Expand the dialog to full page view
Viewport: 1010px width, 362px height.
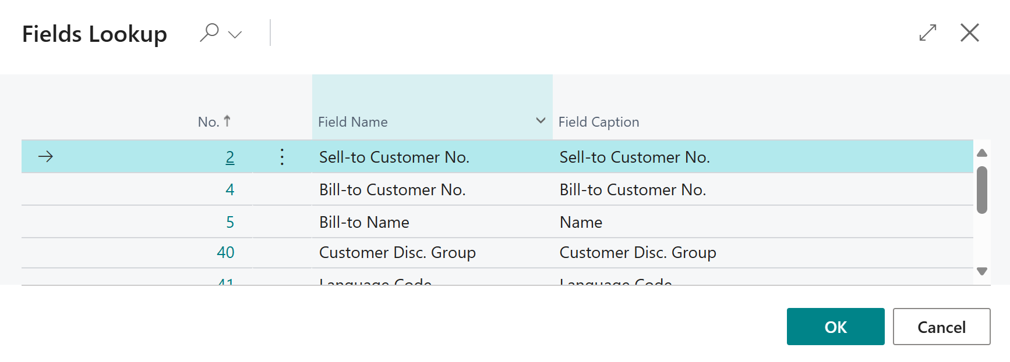(927, 33)
